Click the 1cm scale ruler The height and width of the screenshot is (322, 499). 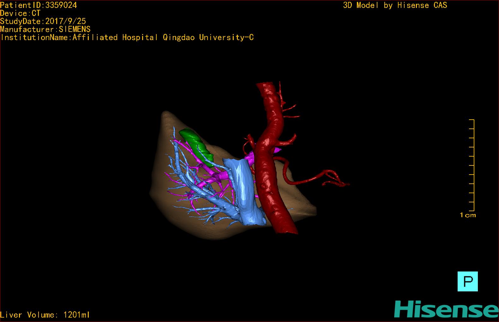[x=472, y=165]
